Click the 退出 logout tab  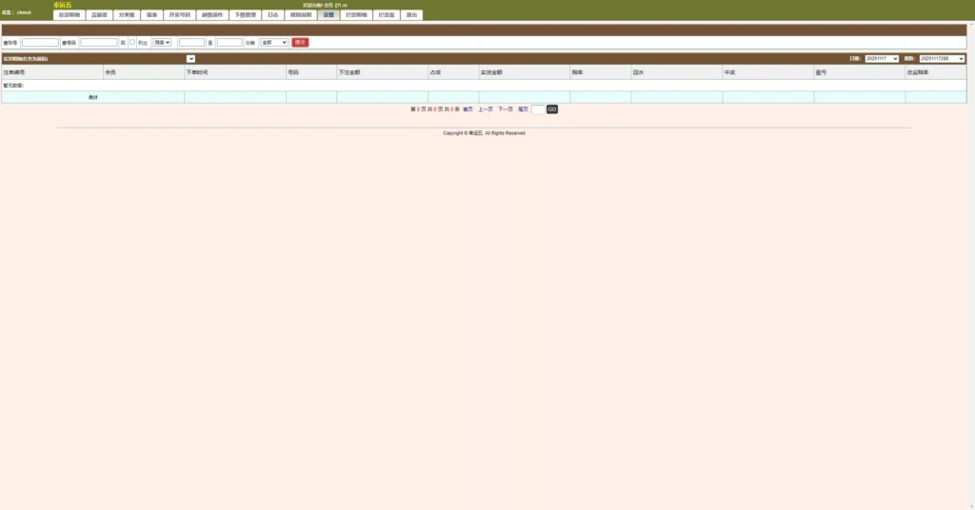point(411,15)
